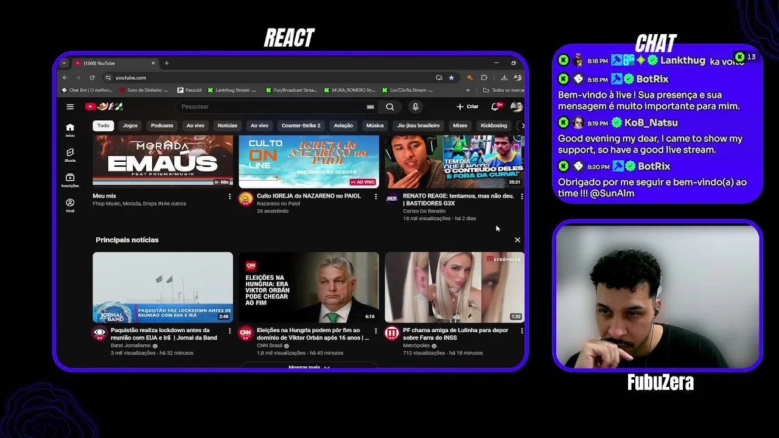Click the browser forward arrow
The width and height of the screenshot is (779, 438).
[x=79, y=77]
